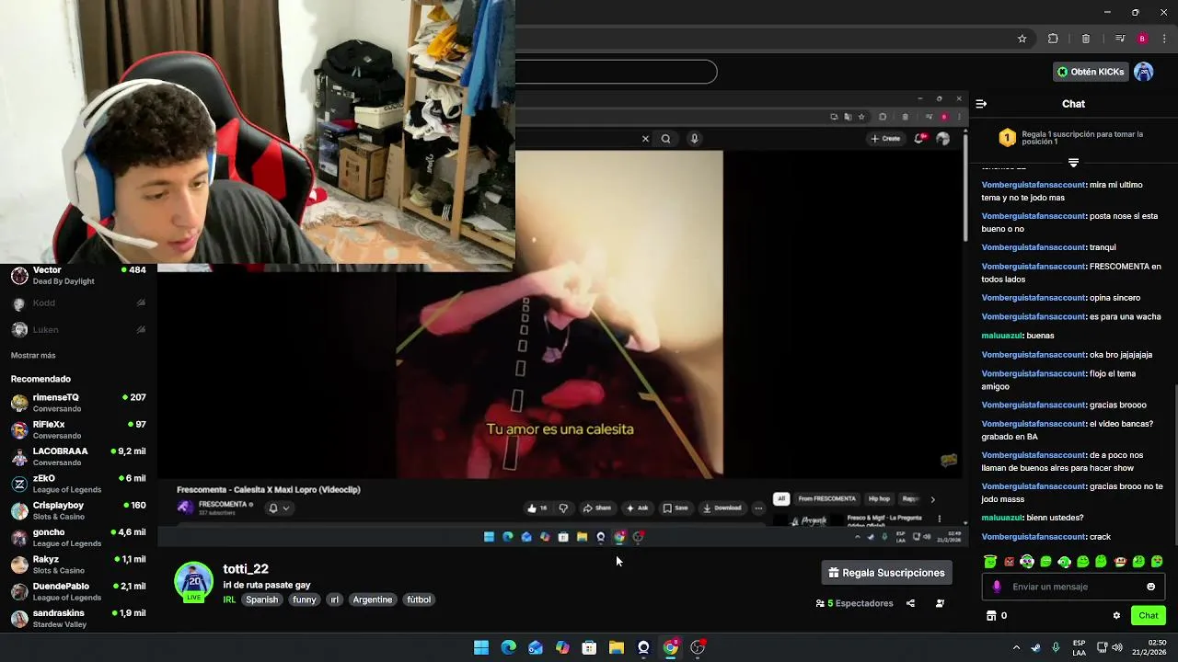Open the channel shop icon

coord(991,616)
